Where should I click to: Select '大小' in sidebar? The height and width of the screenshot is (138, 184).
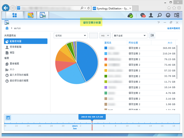pyautogui.click(x=26, y=69)
